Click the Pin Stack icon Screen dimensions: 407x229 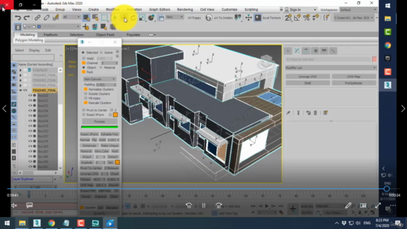pos(288,113)
